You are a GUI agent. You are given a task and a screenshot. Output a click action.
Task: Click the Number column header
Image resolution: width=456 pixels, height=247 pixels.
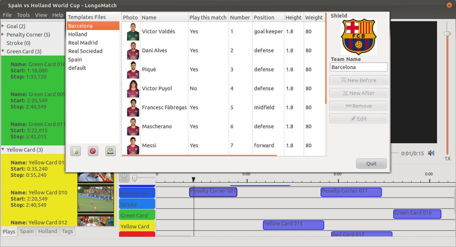click(x=240, y=17)
